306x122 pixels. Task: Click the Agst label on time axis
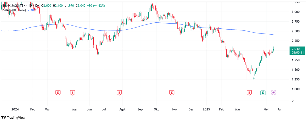122,110
